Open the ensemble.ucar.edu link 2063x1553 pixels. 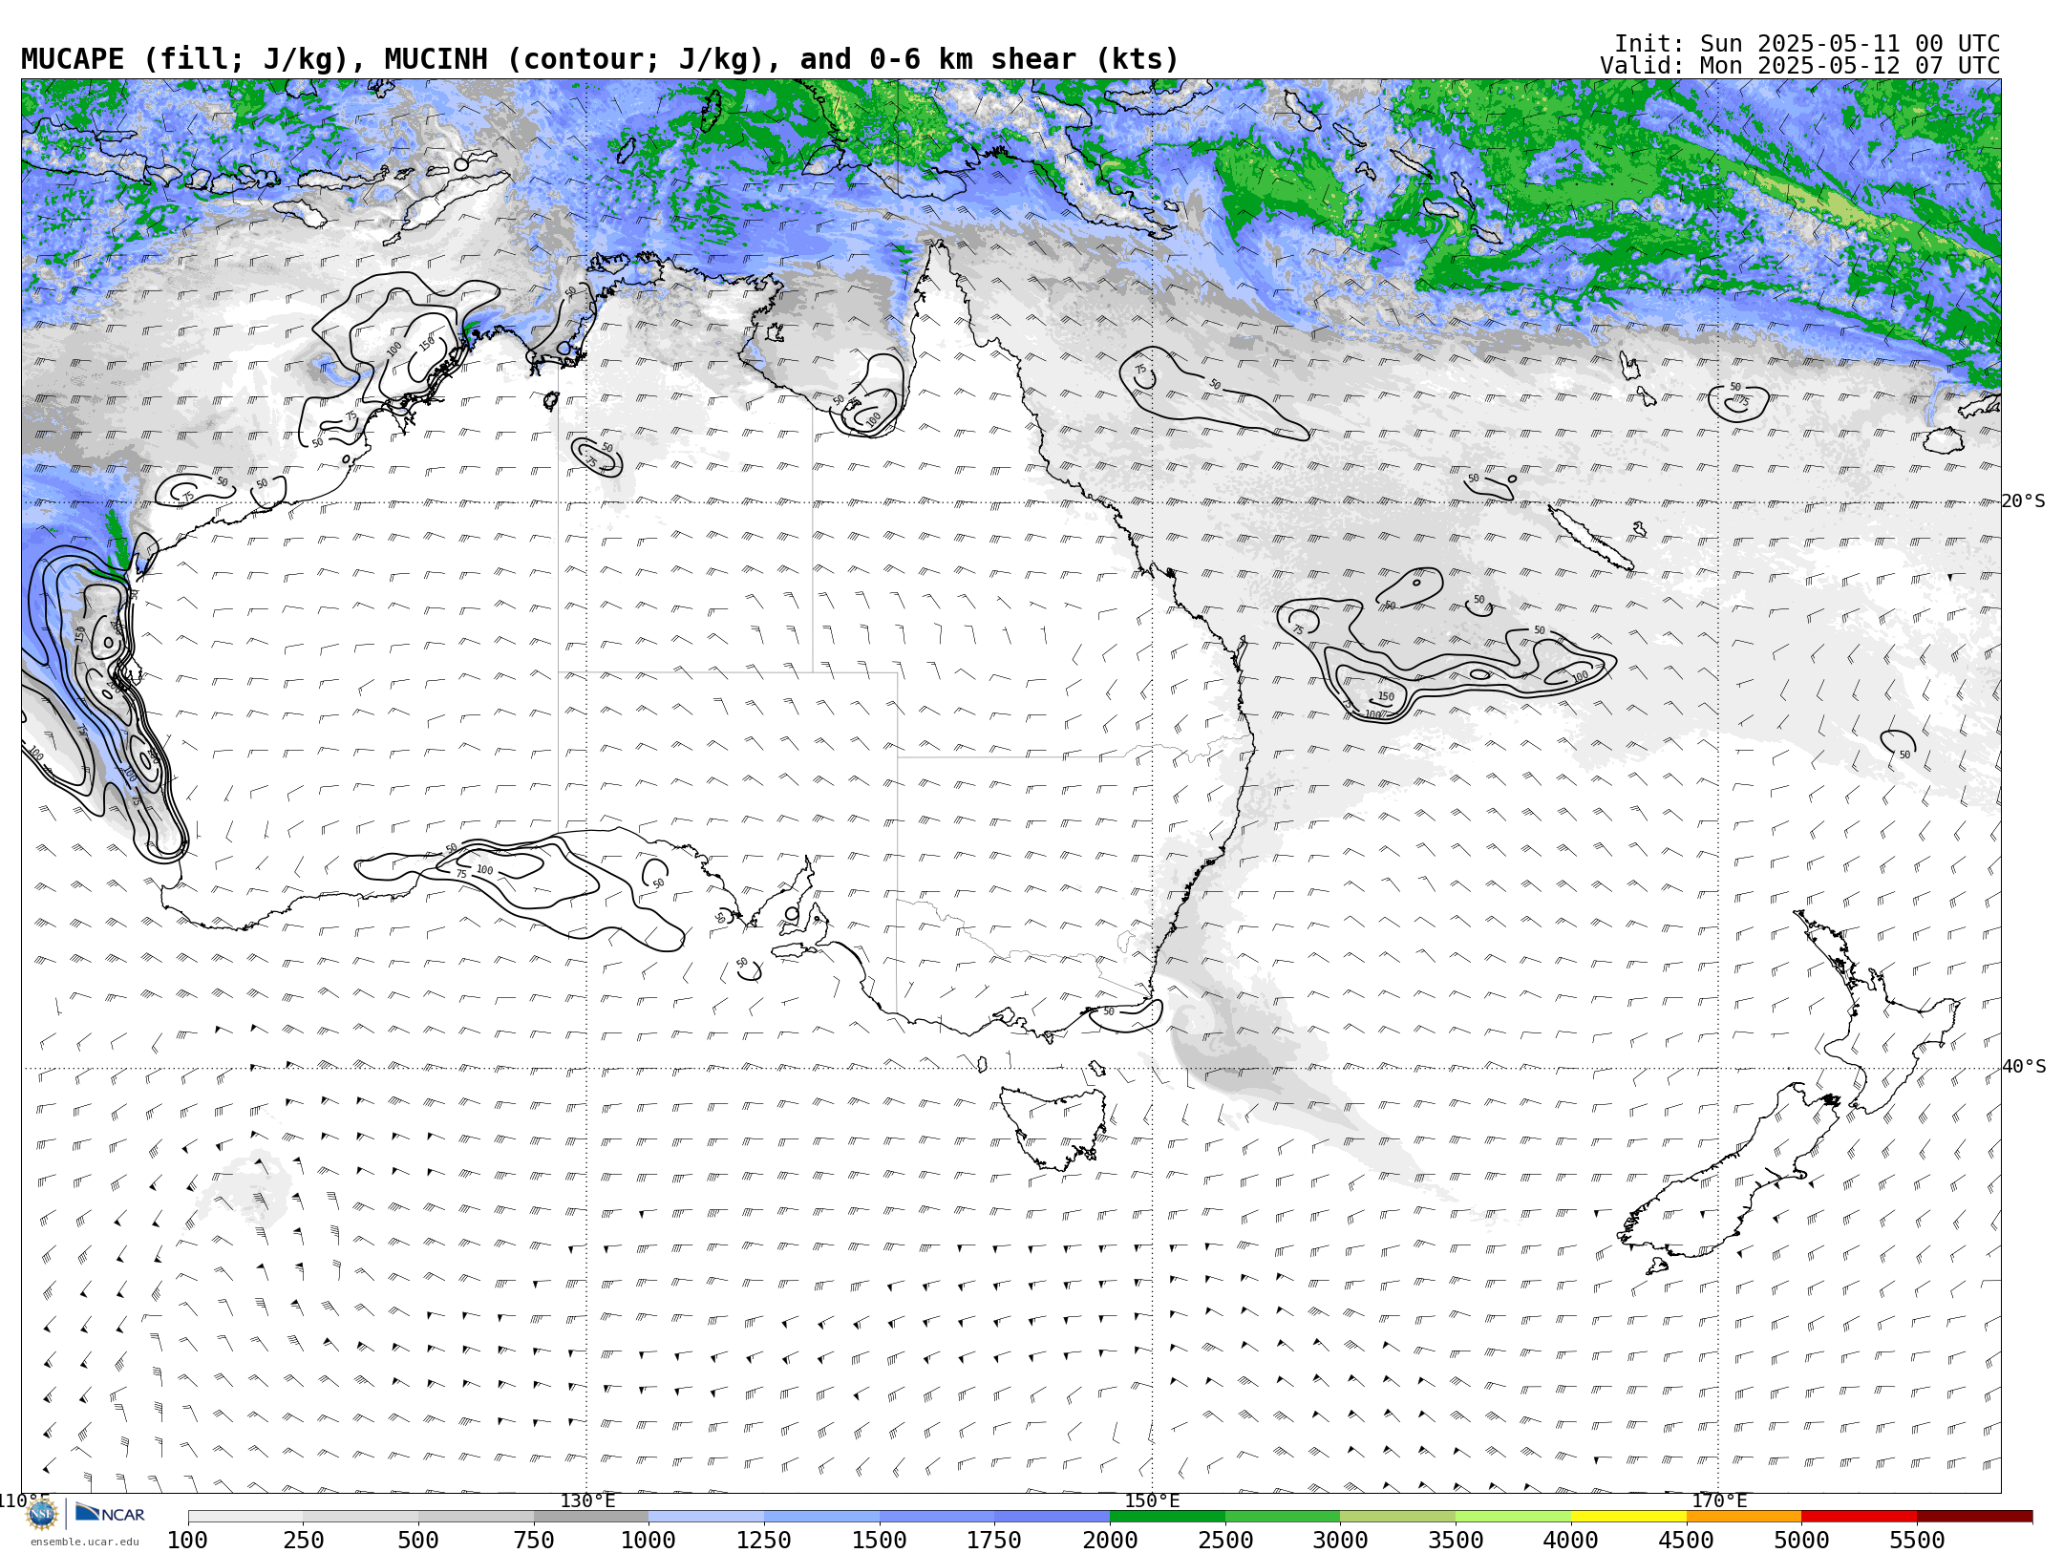84,1542
